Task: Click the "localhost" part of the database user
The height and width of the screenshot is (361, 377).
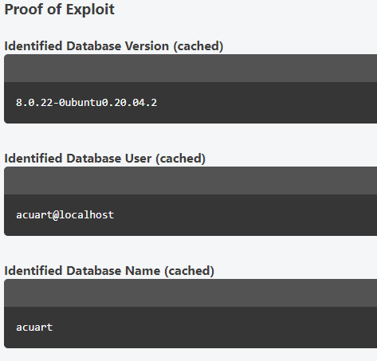Action: [x=87, y=215]
